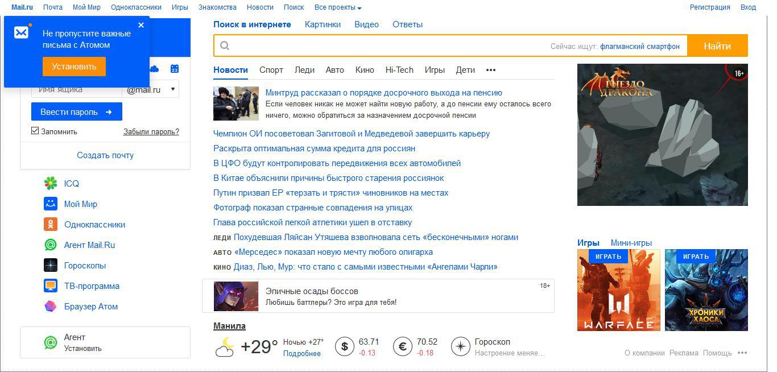777x372 pixels.
Task: Click the Создать почту link
Action: coord(105,155)
